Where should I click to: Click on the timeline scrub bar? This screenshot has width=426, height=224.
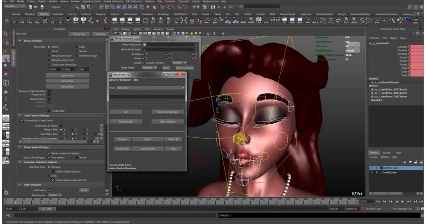click(x=187, y=202)
